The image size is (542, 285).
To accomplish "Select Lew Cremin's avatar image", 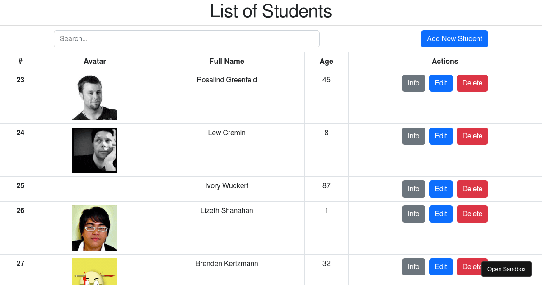I will [95, 150].
